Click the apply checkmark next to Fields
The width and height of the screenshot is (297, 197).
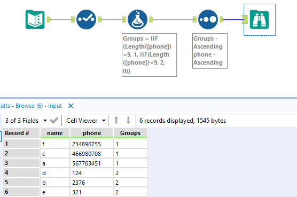54,121
